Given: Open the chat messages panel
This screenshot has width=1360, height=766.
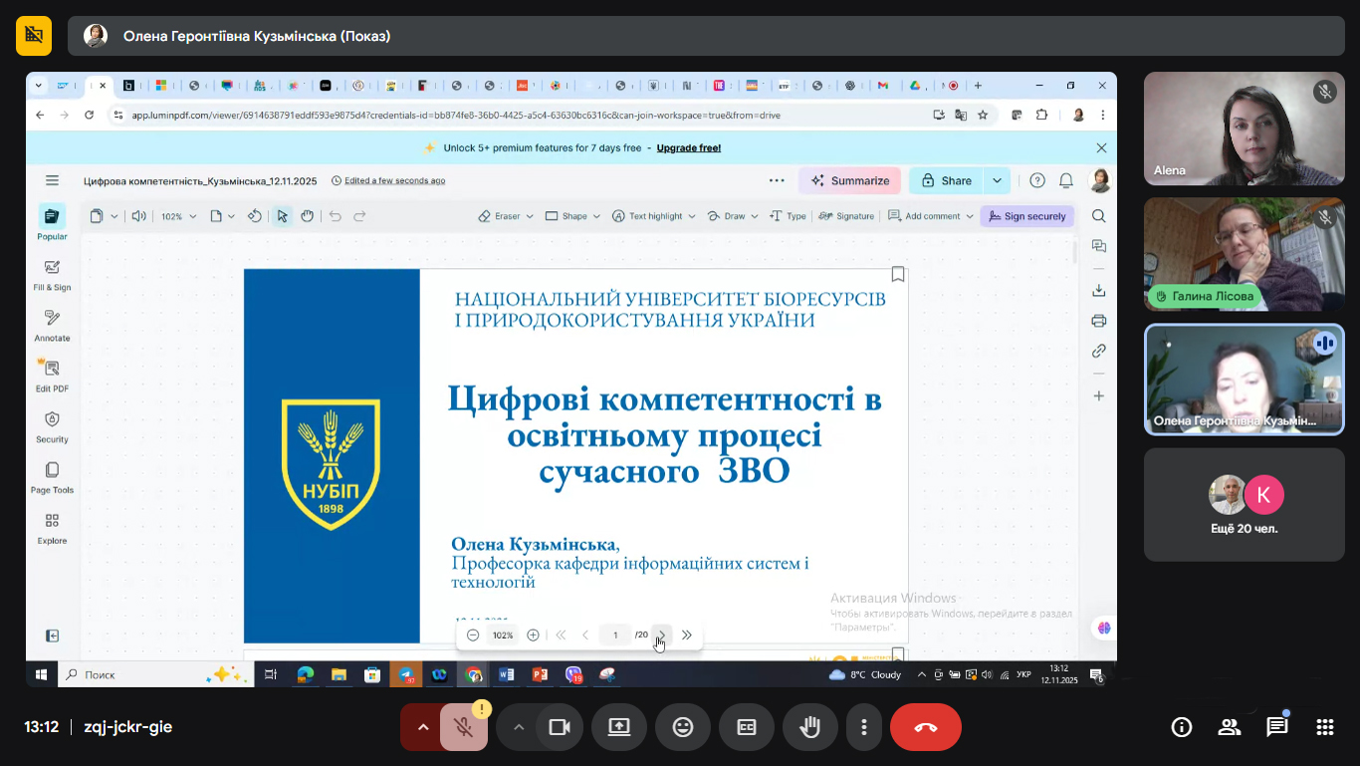Looking at the screenshot, I should click(1276, 727).
